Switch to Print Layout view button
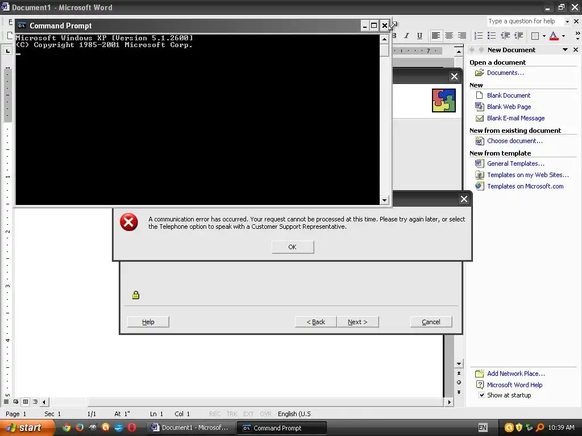Image resolution: width=582 pixels, height=436 pixels. point(26,402)
